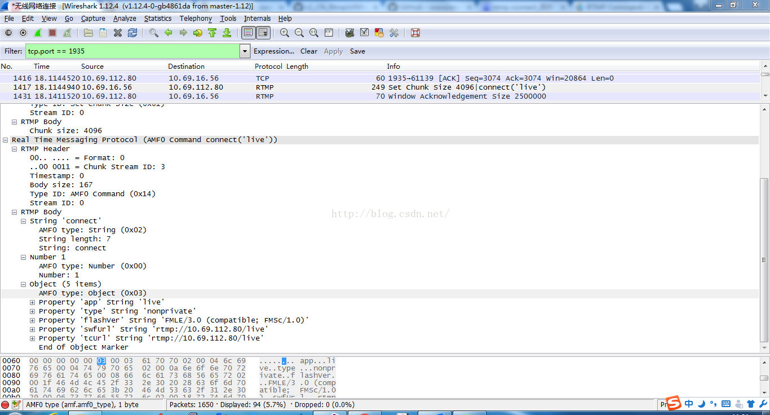Image resolution: width=770 pixels, height=415 pixels.
Task: Open preferences (tools icon)
Action: tap(393, 33)
